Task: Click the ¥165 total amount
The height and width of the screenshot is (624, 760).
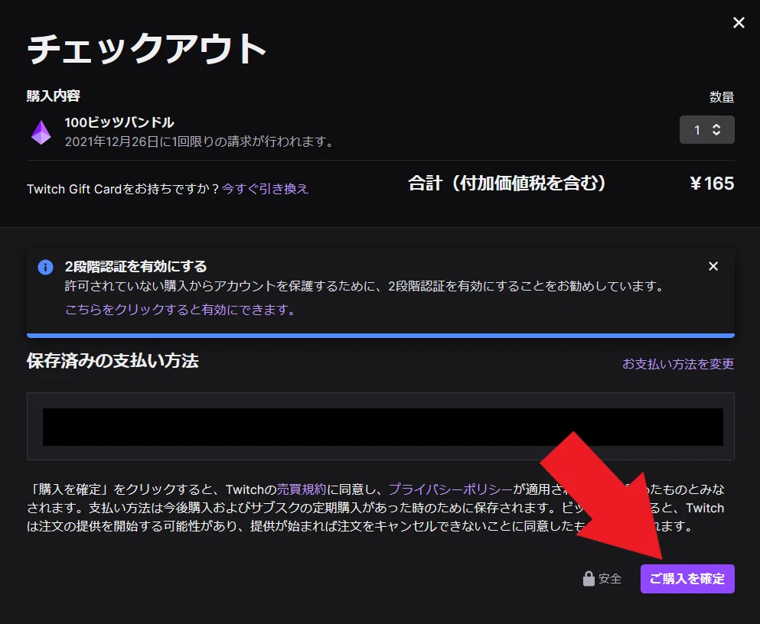Action: (x=712, y=184)
